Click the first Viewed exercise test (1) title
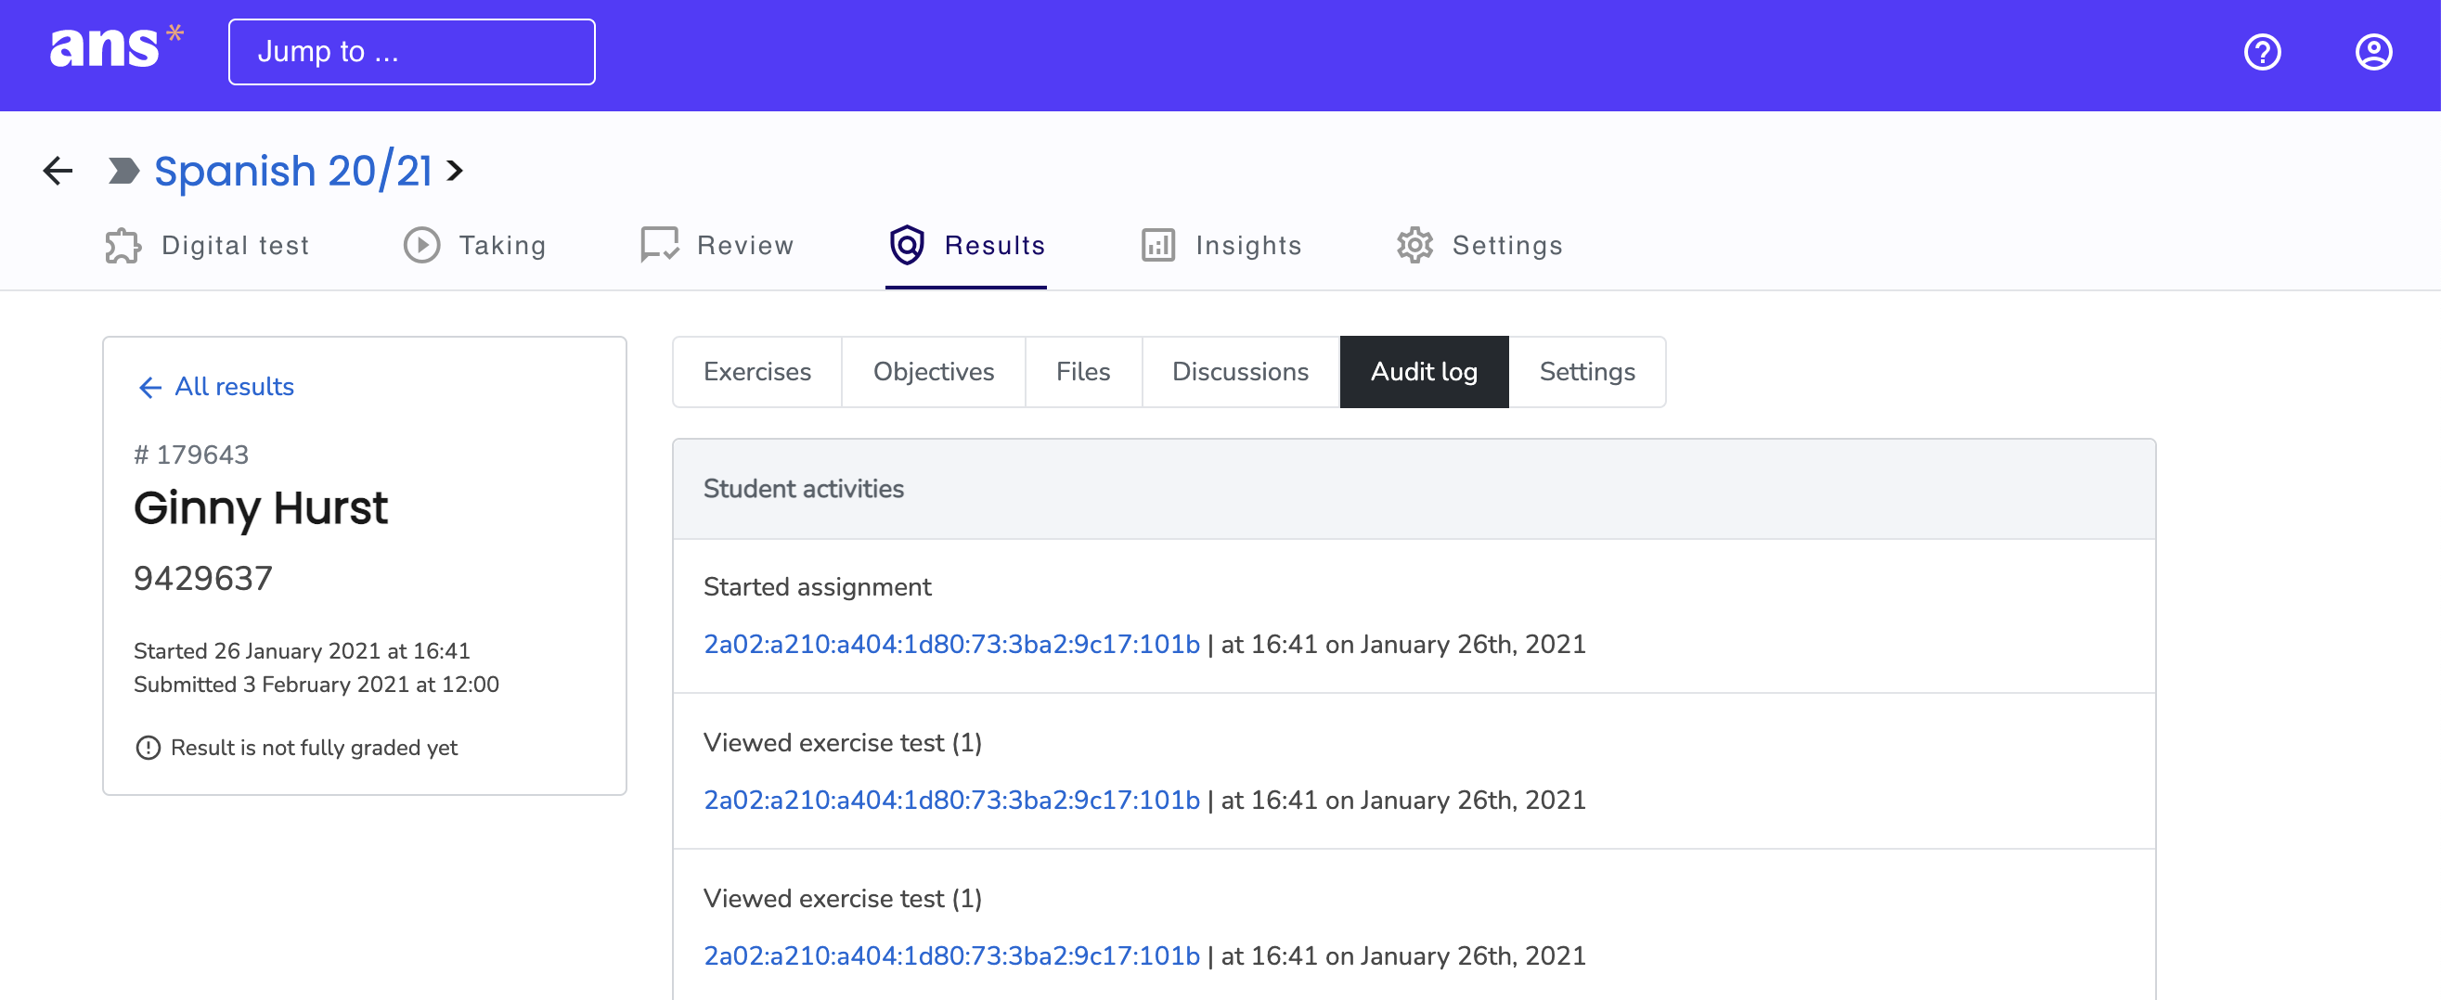The image size is (2441, 1000). coord(843,743)
